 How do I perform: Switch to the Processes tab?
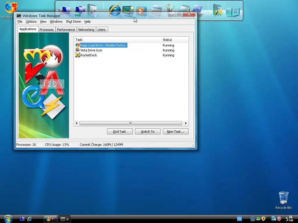(x=47, y=30)
